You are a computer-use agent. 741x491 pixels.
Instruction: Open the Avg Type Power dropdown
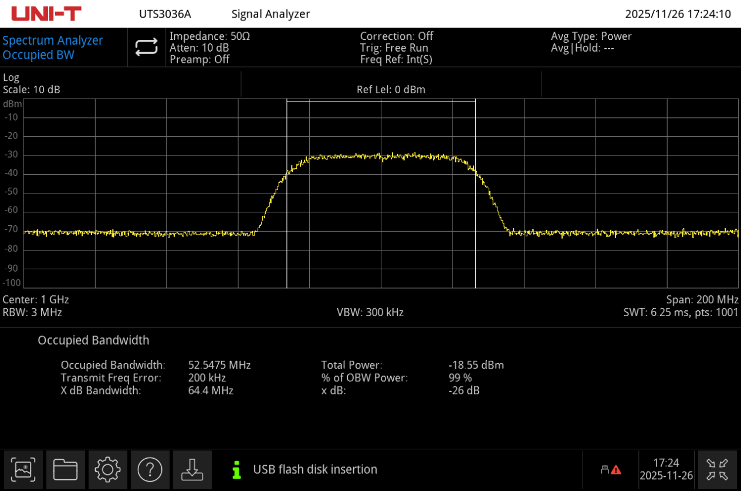tap(591, 36)
